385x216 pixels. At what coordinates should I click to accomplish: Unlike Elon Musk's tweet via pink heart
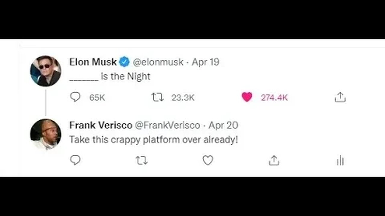[247, 97]
